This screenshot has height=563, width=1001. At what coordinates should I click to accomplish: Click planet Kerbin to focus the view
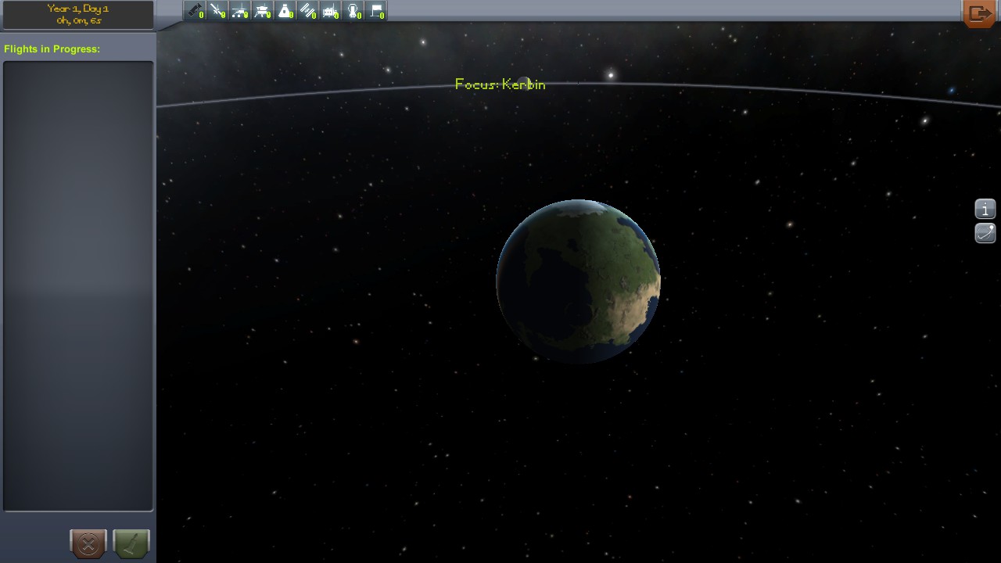[x=579, y=280]
